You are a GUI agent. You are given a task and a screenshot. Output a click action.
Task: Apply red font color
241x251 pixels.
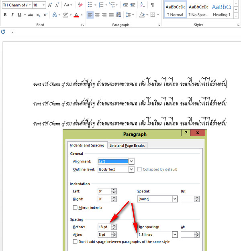76,15
